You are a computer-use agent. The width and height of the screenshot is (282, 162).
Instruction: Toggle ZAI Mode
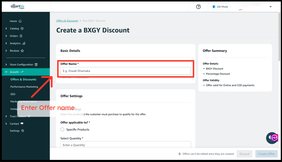tap(221, 7)
